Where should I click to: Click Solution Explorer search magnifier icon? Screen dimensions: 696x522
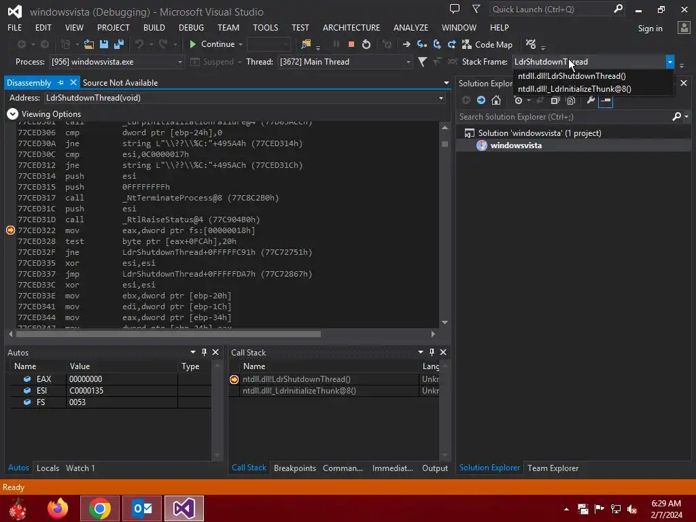[x=676, y=117]
